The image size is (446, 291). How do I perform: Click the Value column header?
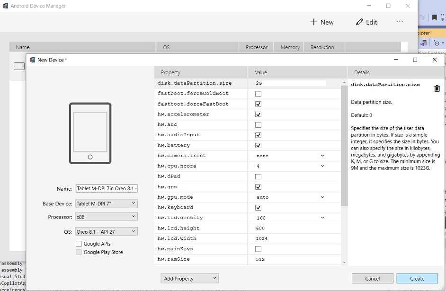[x=297, y=72]
